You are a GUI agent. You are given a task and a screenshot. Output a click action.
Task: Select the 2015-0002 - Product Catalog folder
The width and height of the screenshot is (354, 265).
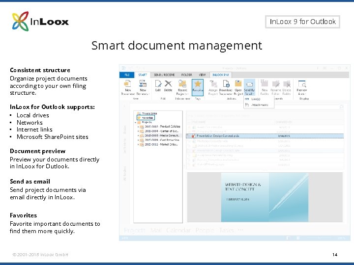(x=160, y=127)
